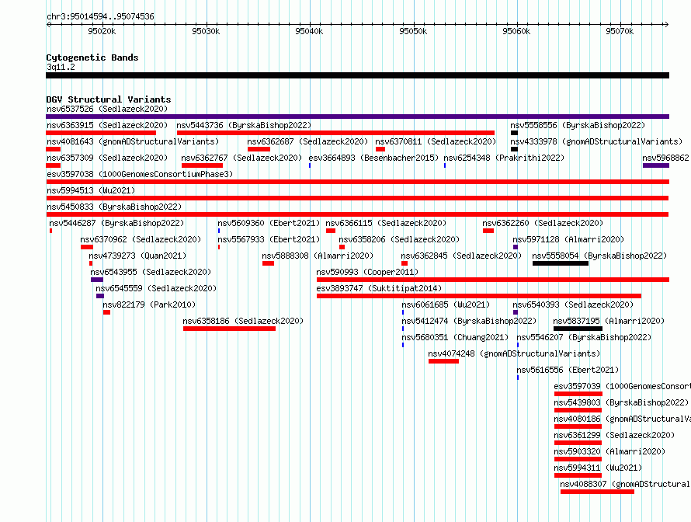Open nsv6370962 (Sedlazeck2020) label

141,239
